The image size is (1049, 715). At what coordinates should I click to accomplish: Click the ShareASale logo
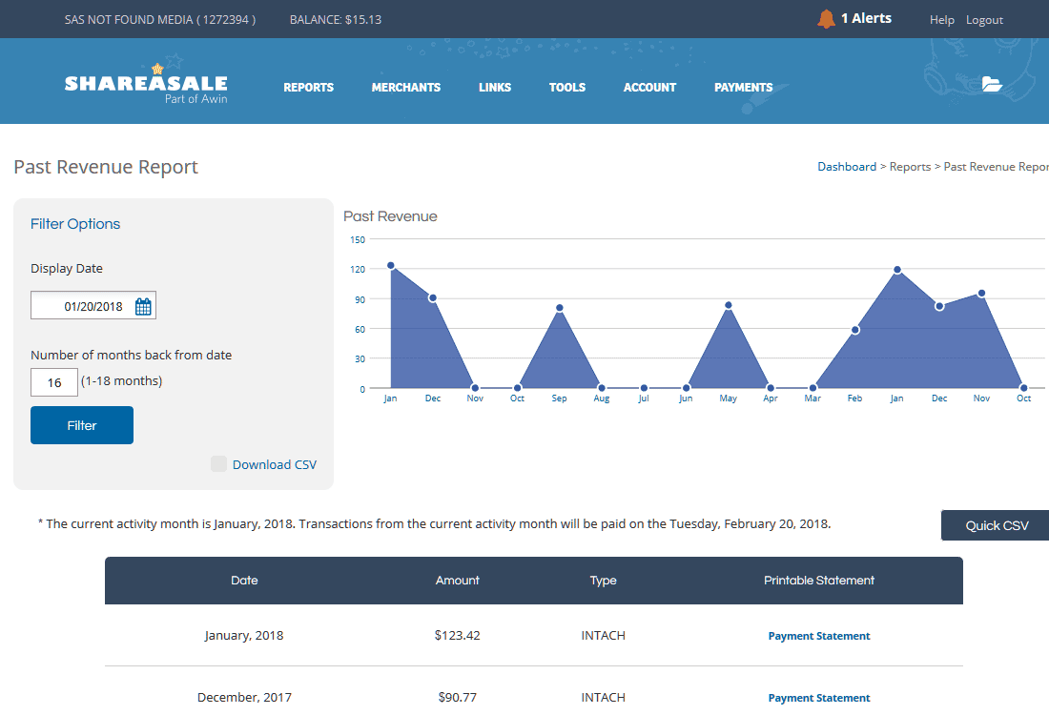146,84
